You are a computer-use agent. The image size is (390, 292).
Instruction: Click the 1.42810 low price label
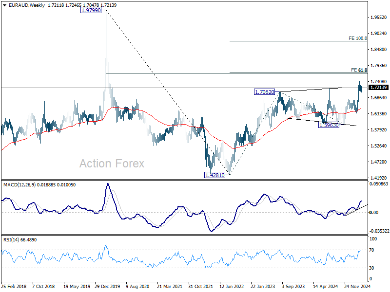[214, 175]
